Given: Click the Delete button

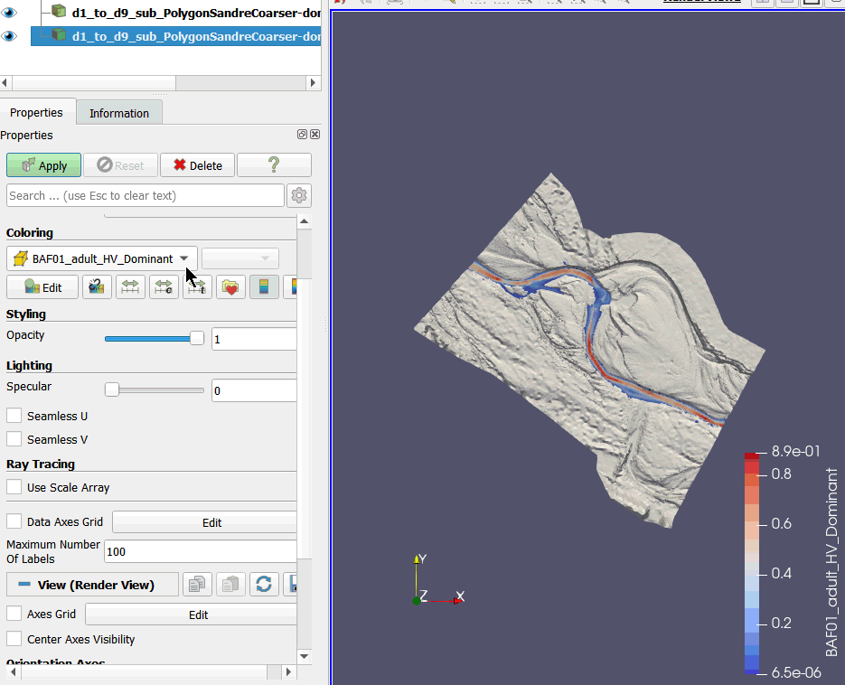Looking at the screenshot, I should coord(197,165).
